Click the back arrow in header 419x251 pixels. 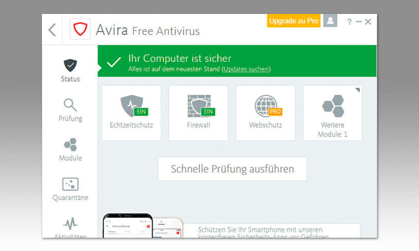[x=52, y=30]
